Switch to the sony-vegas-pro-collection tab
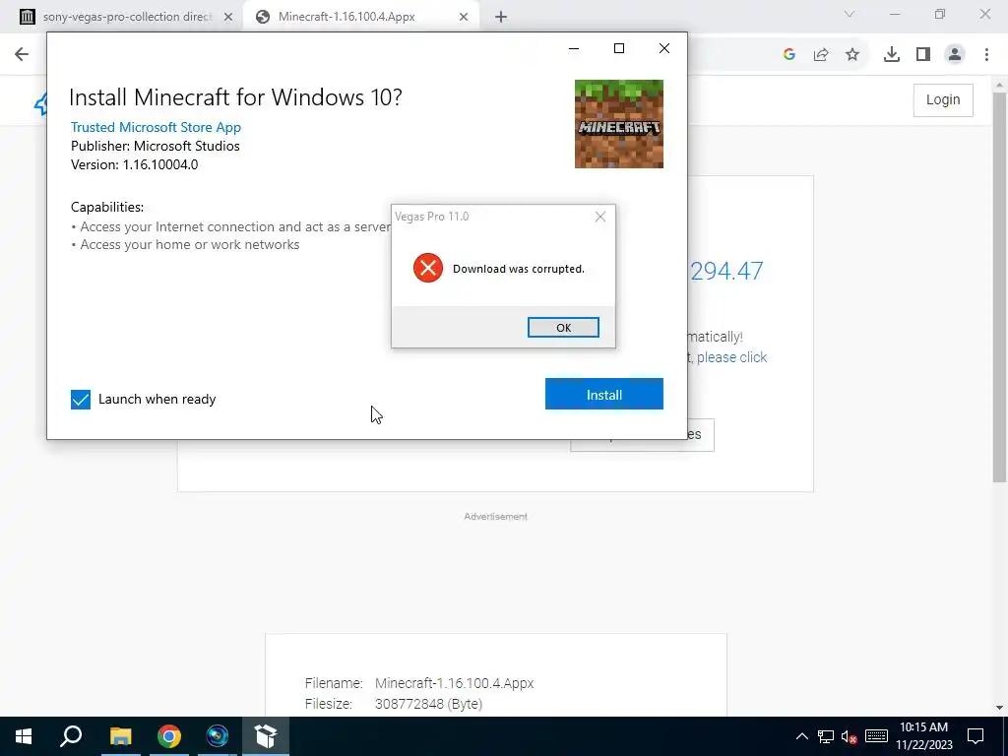The image size is (1008, 756). pos(127,17)
